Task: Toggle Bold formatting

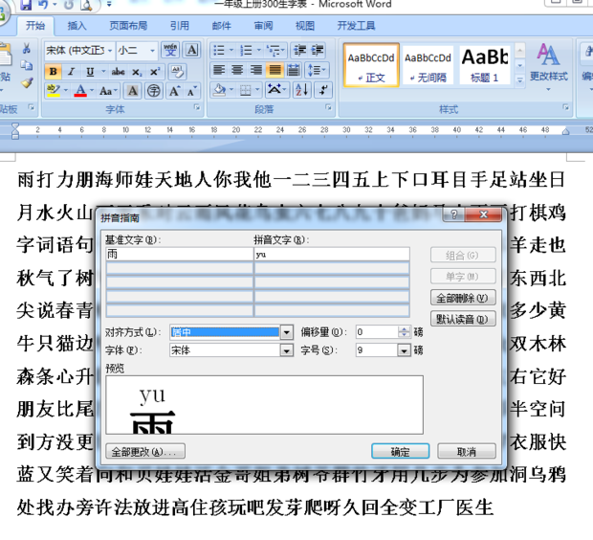Action: tap(53, 71)
